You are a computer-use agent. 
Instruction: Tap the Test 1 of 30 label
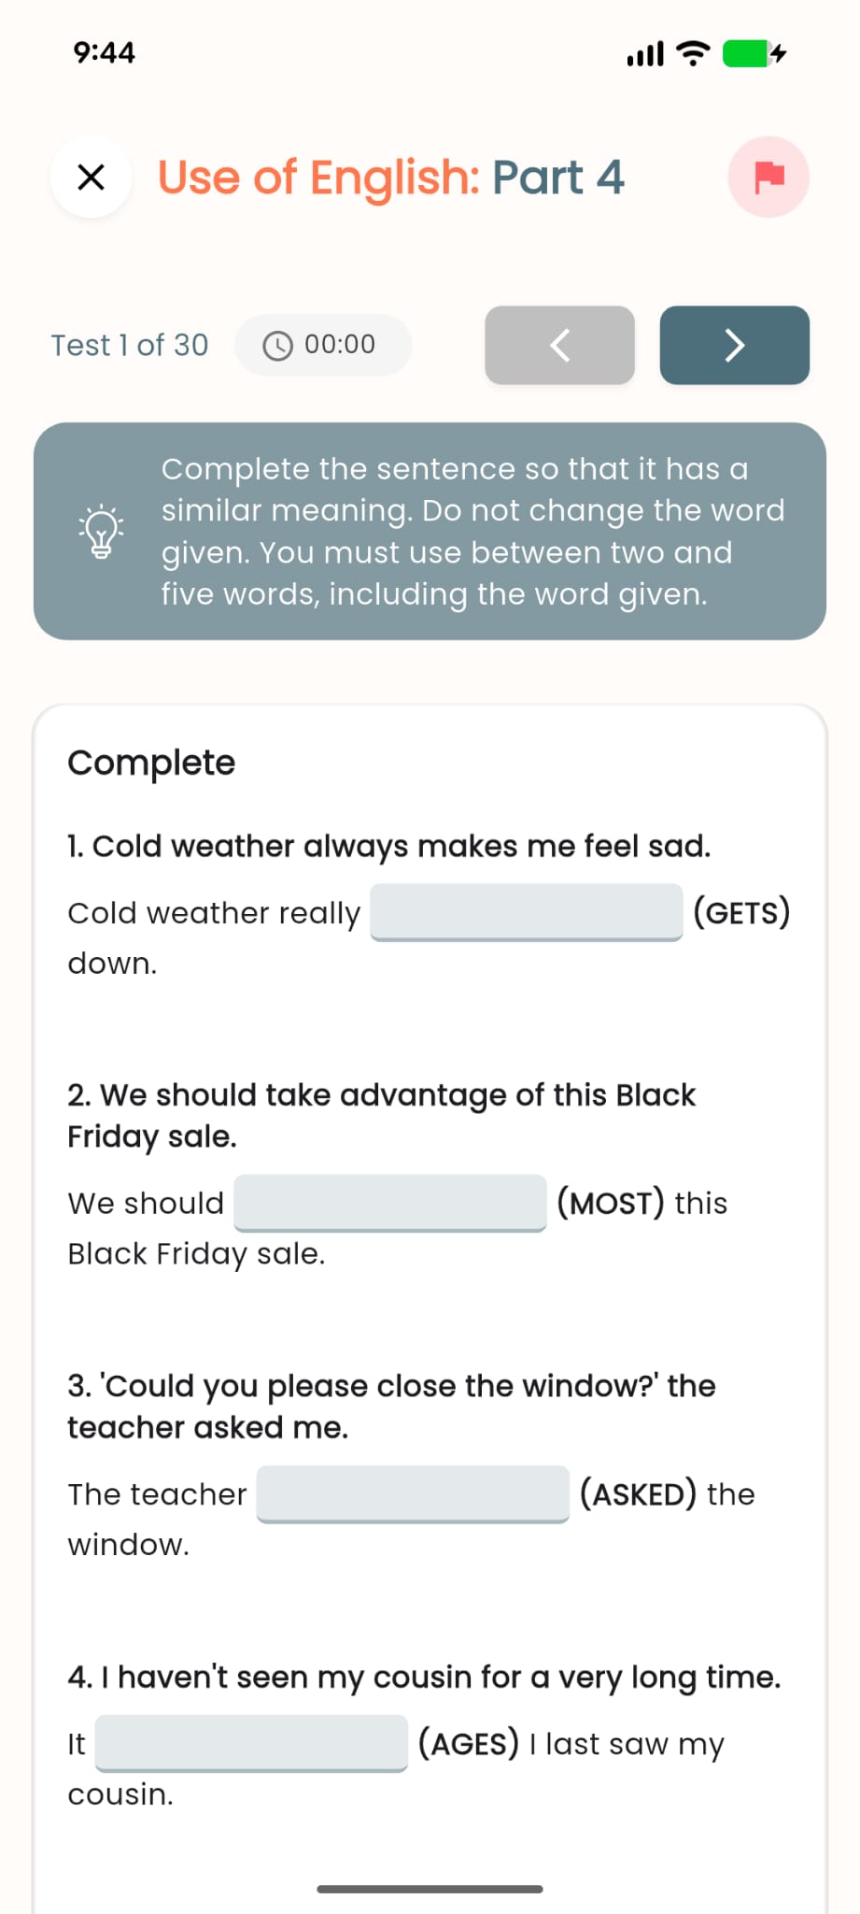point(129,345)
